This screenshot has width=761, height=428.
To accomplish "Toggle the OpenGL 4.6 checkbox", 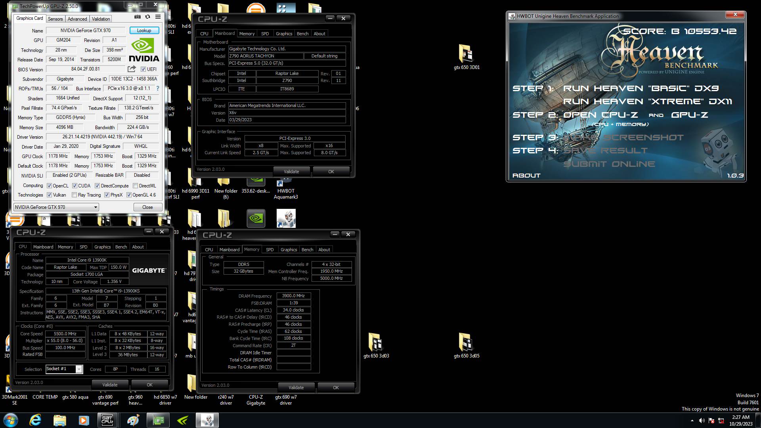I will [129, 195].
